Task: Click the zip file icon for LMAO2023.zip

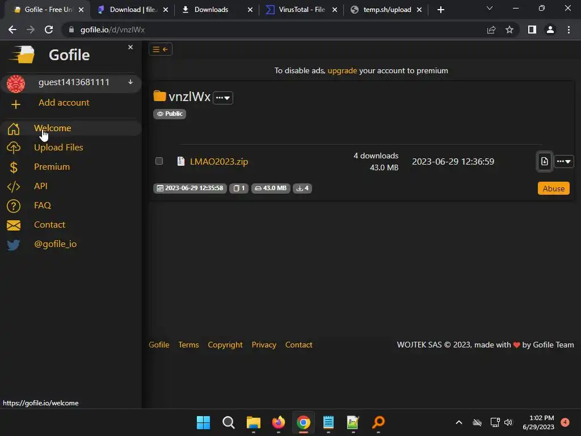Action: point(181,161)
